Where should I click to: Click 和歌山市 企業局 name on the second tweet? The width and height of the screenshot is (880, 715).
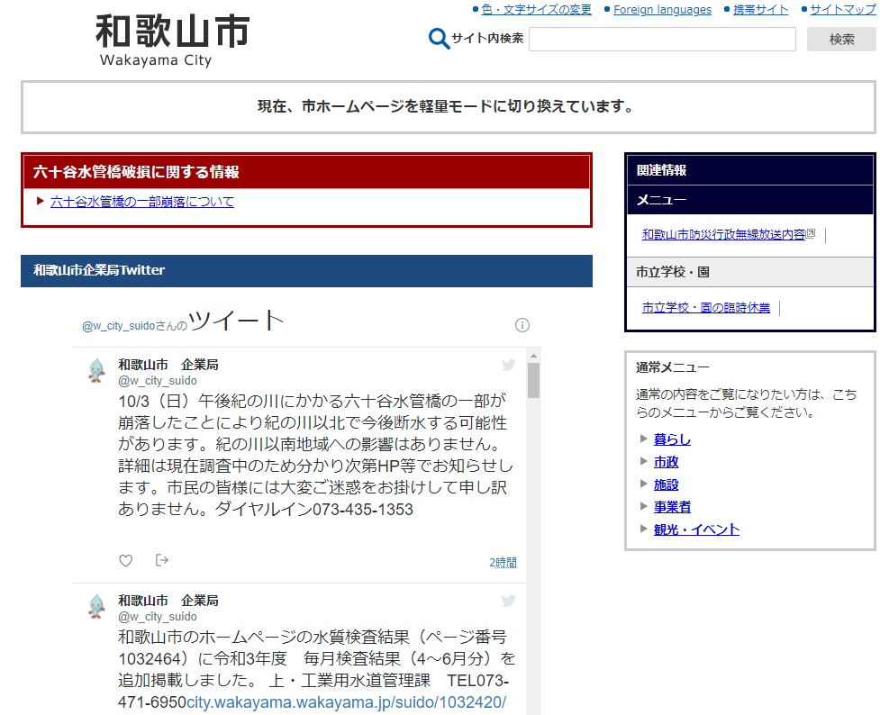click(168, 601)
